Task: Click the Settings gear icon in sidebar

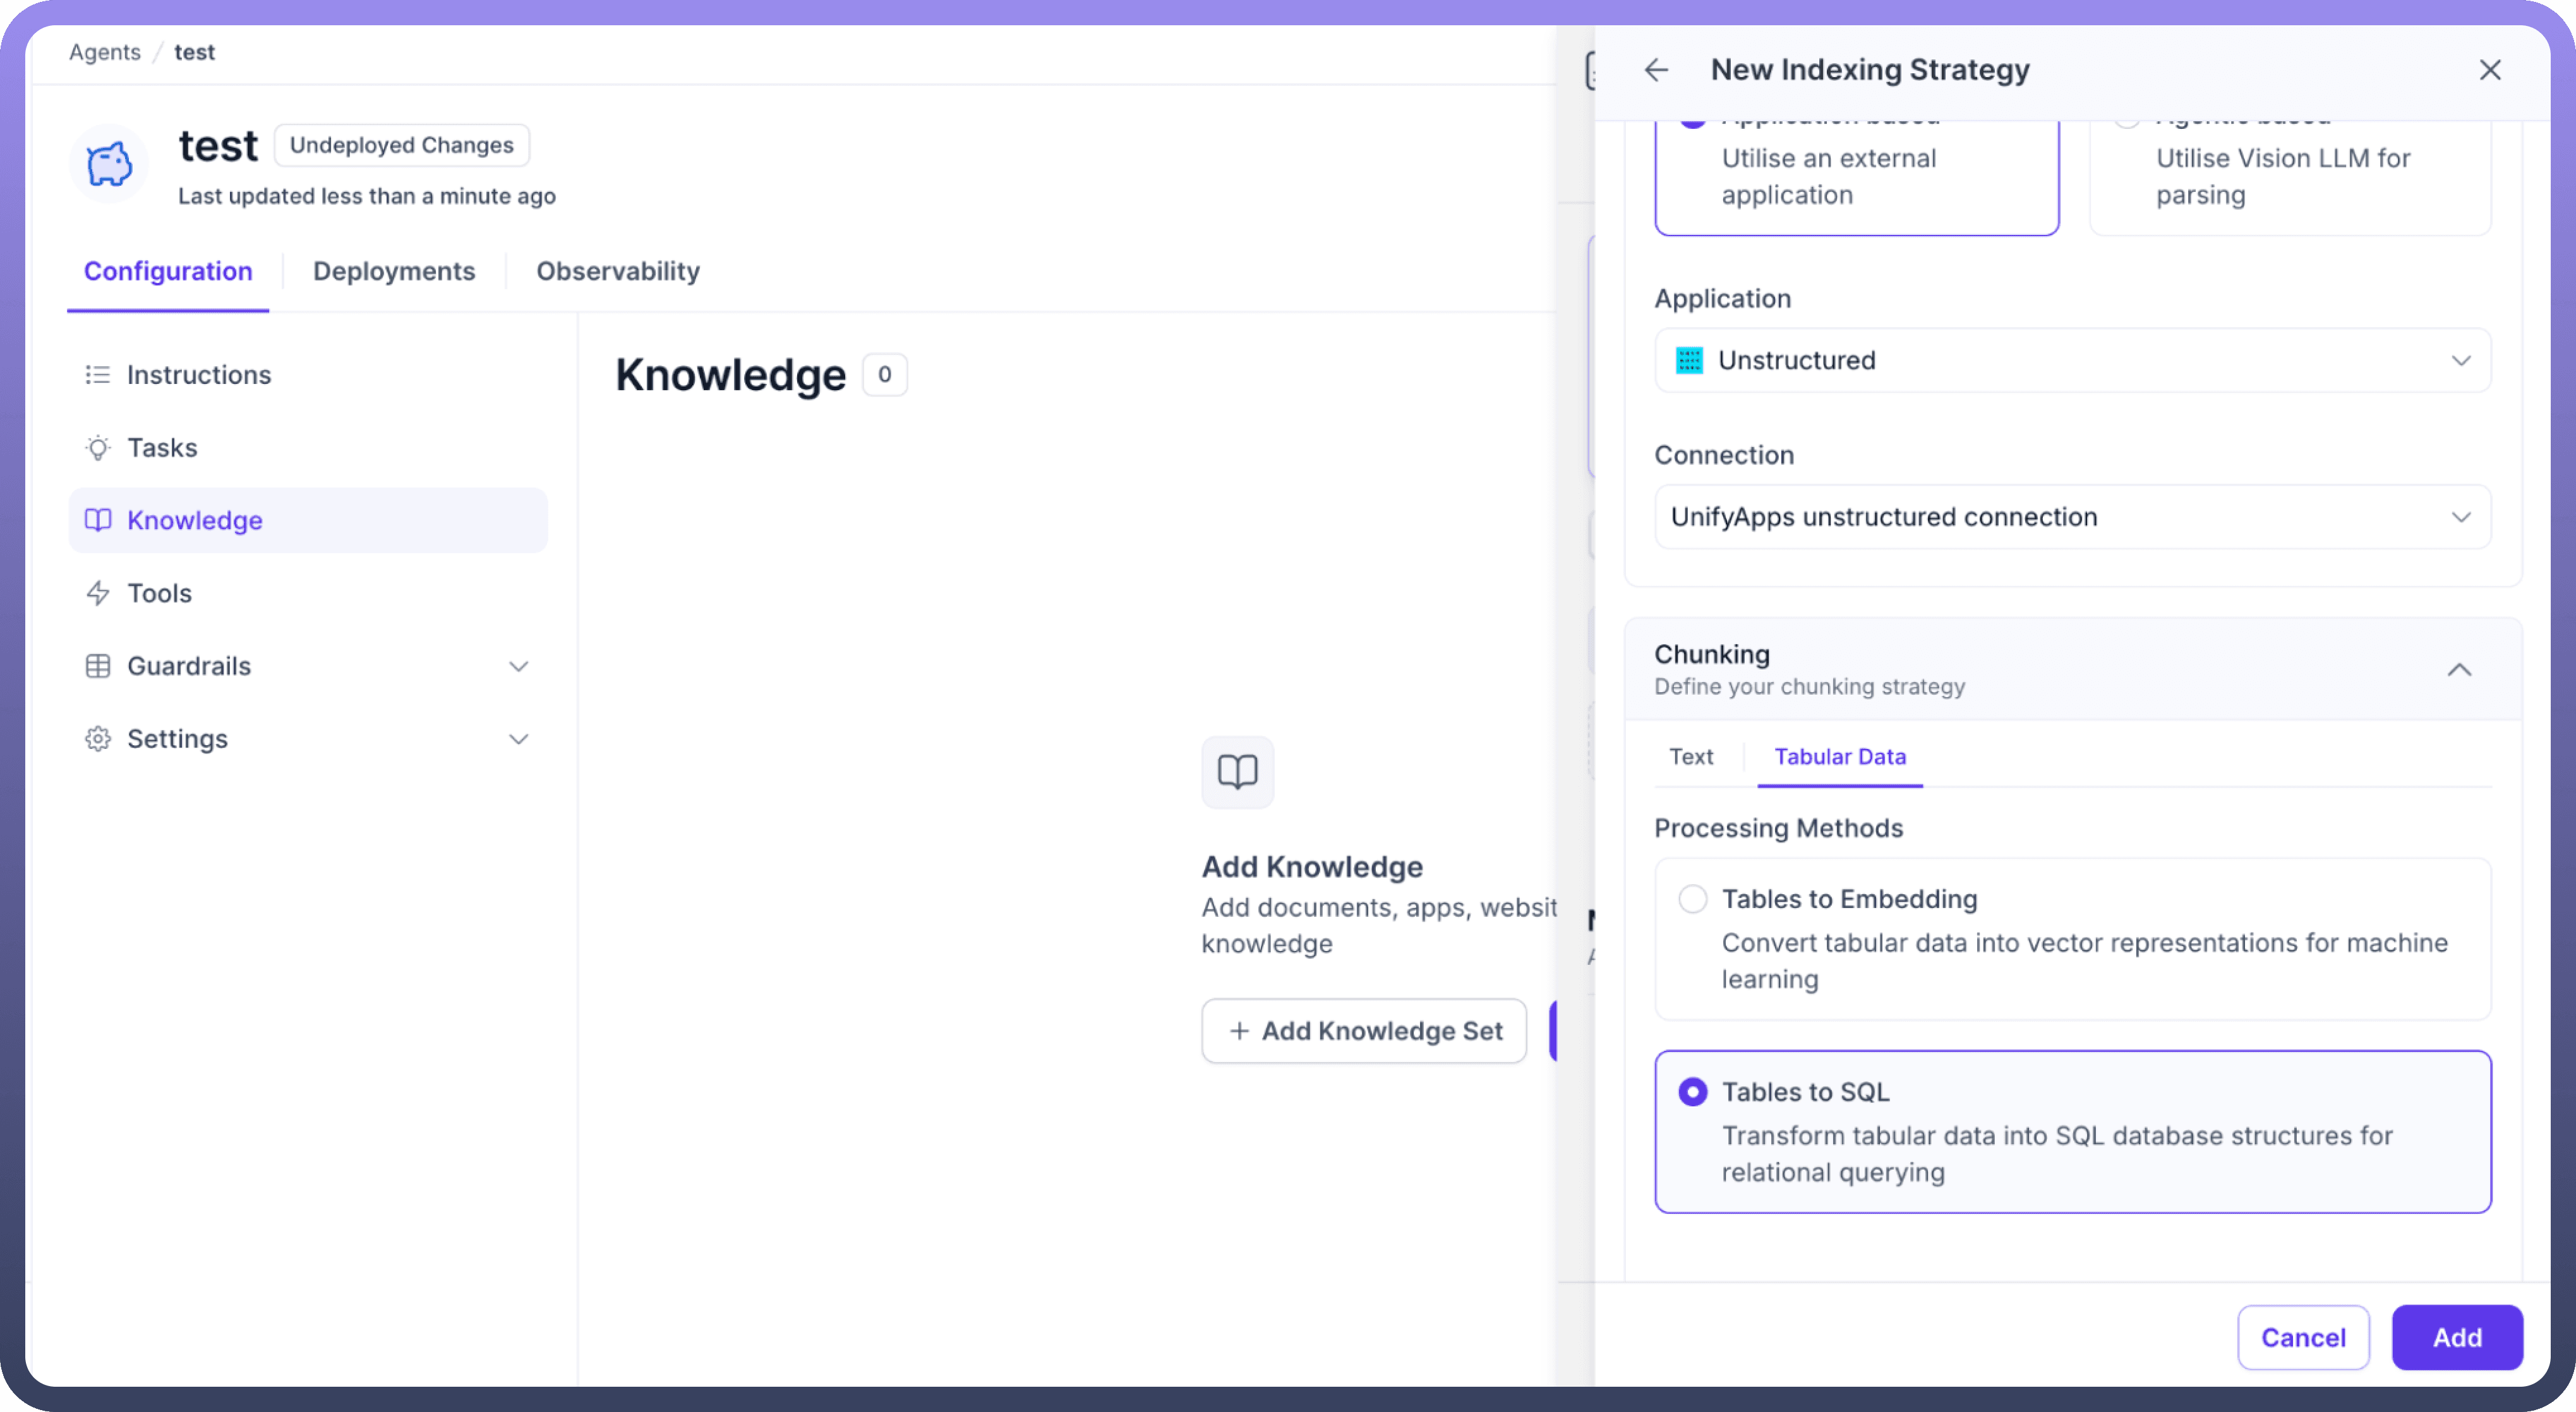Action: pos(97,739)
